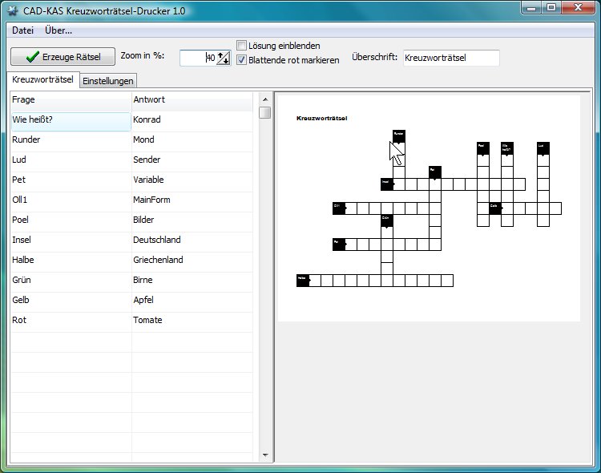Switch to the Einstellungen tab
601x473 pixels.
(x=108, y=81)
